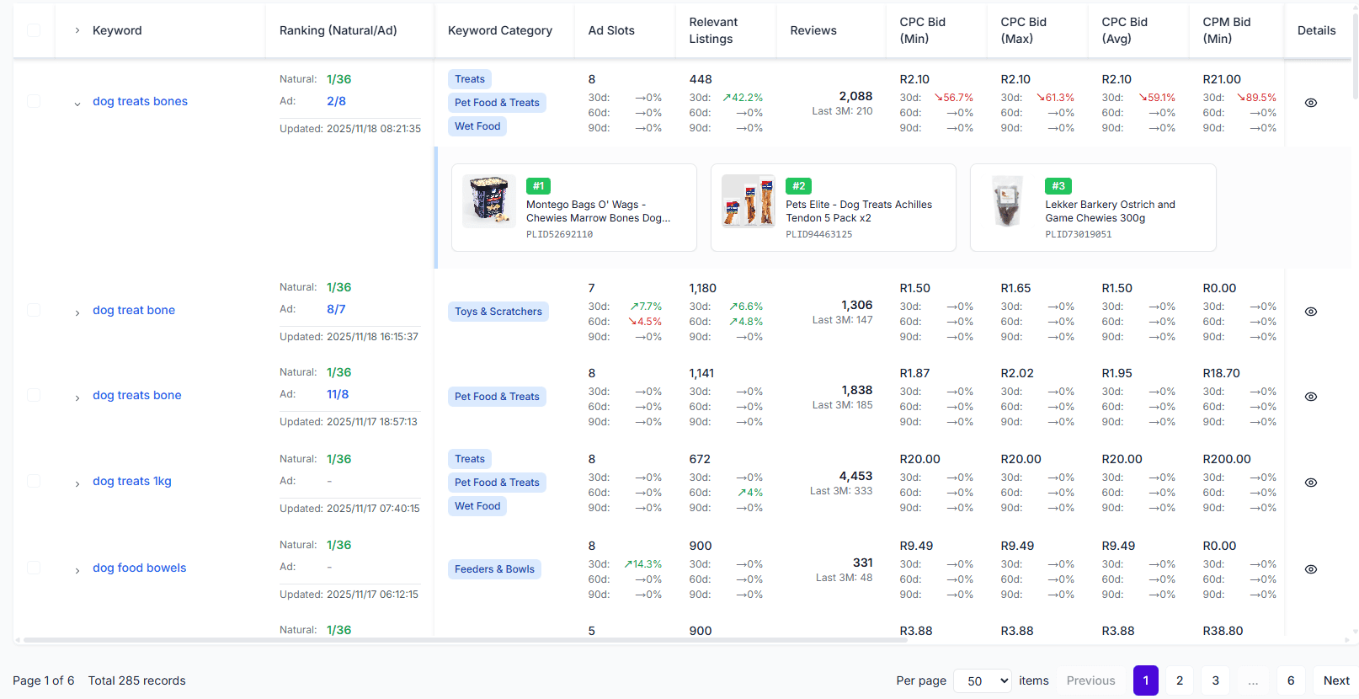Image resolution: width=1359 pixels, height=699 pixels.
Task: Go to page 2
Action: coord(1179,680)
